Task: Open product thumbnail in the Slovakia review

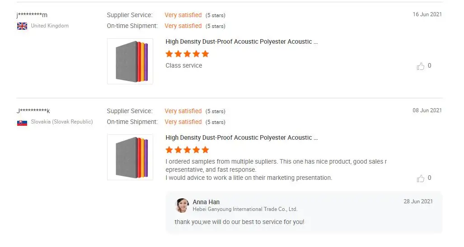Action: [x=130, y=157]
